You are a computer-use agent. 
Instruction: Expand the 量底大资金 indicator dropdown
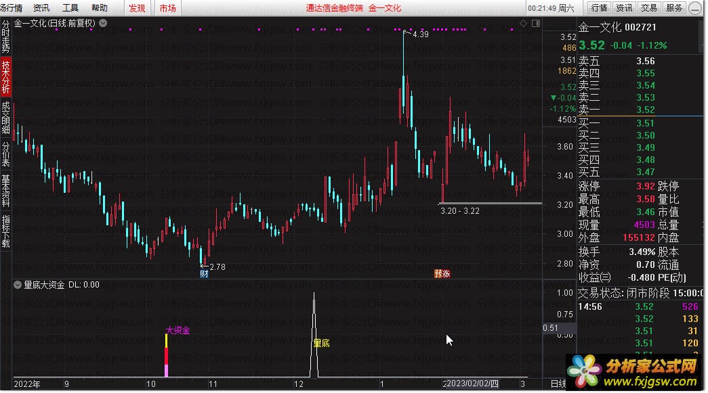pyautogui.click(x=18, y=285)
